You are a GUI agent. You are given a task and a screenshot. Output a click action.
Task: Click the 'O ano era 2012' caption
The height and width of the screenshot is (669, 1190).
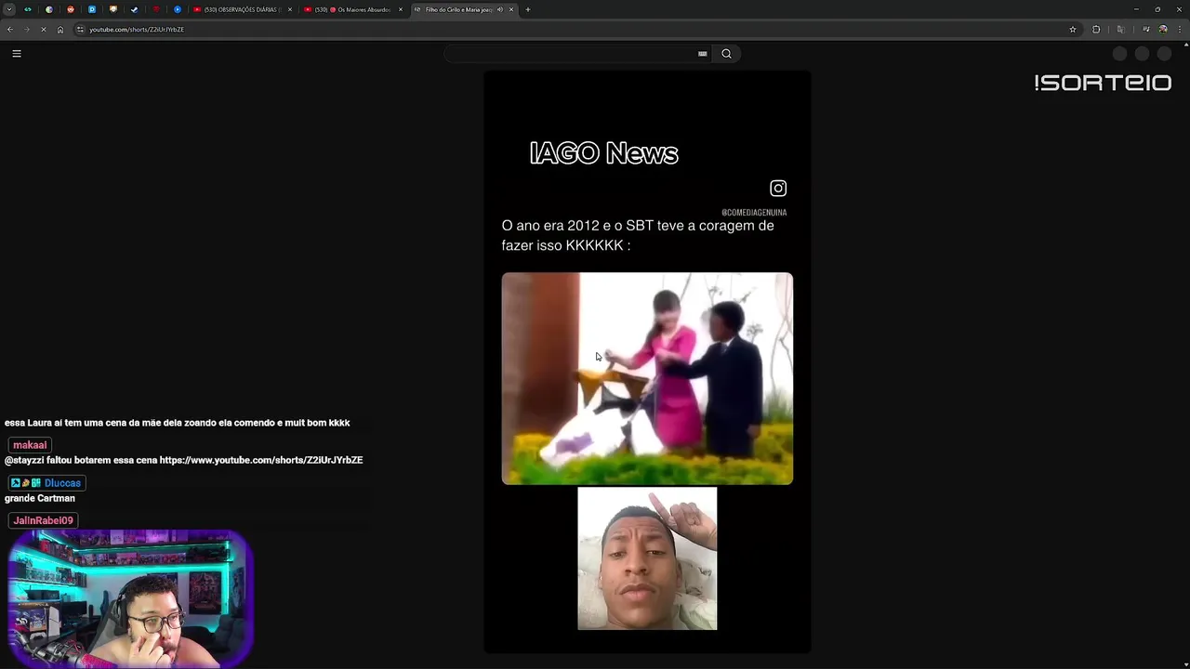click(x=638, y=235)
